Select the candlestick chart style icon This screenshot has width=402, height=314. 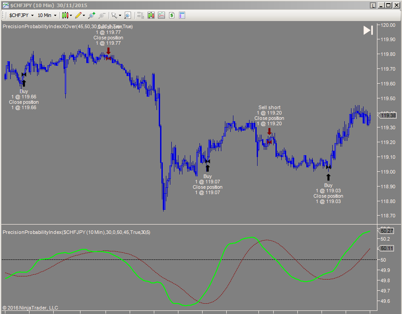coord(66,15)
